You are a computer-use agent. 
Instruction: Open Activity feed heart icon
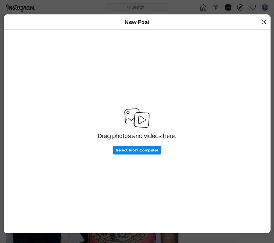tap(253, 7)
